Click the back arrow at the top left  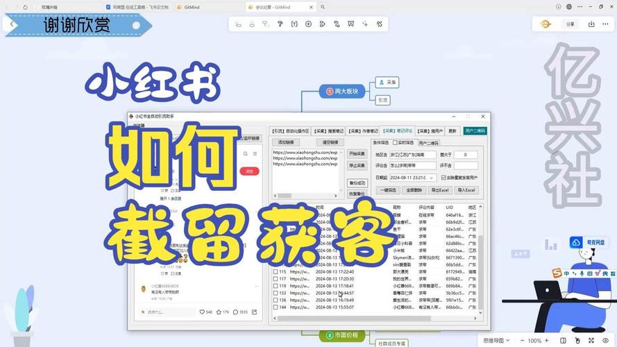tap(12, 24)
